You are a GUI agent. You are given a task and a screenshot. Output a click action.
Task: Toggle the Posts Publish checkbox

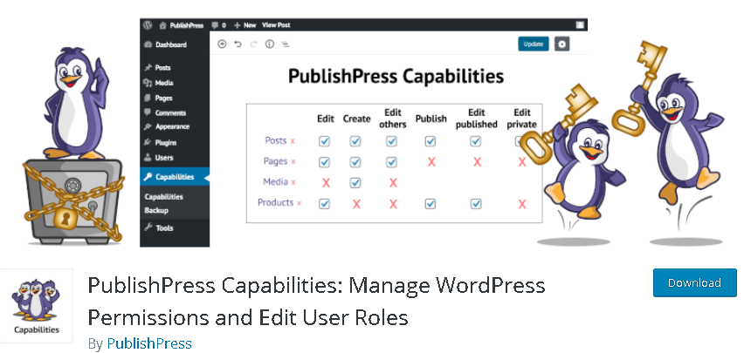click(431, 141)
